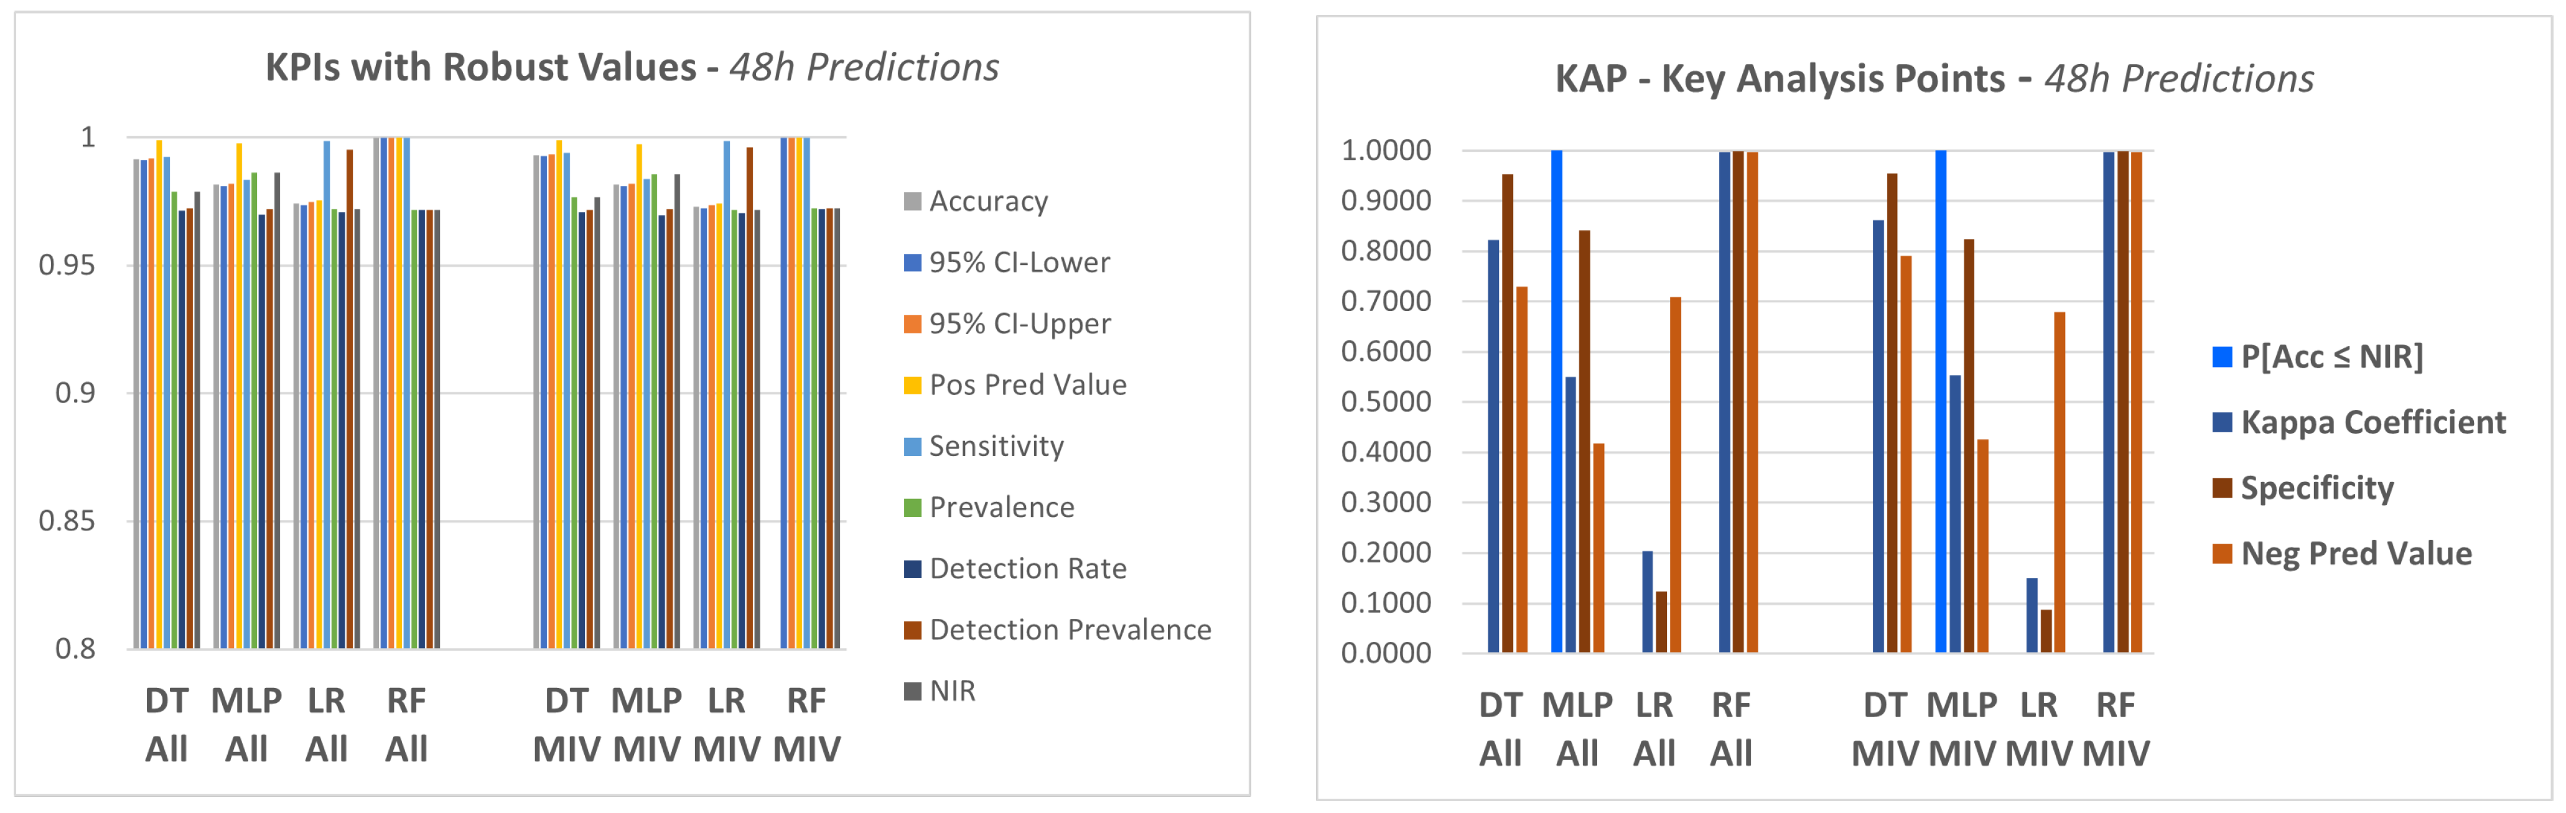
Task: Click the Accuracy legend color swatch
Action: tap(912, 202)
